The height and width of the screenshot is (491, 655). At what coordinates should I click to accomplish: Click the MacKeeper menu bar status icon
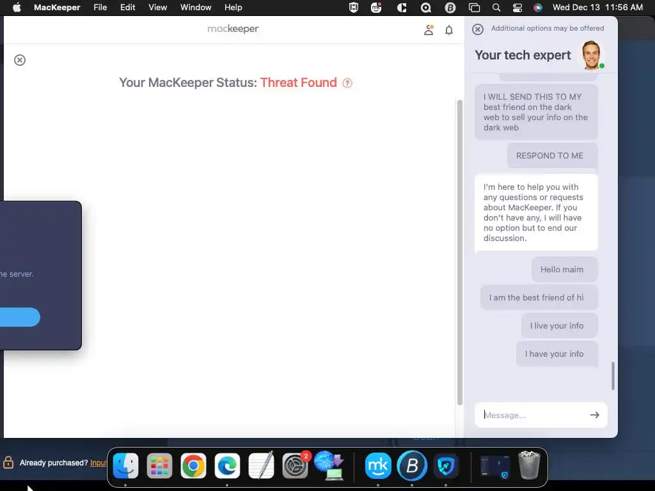376,8
